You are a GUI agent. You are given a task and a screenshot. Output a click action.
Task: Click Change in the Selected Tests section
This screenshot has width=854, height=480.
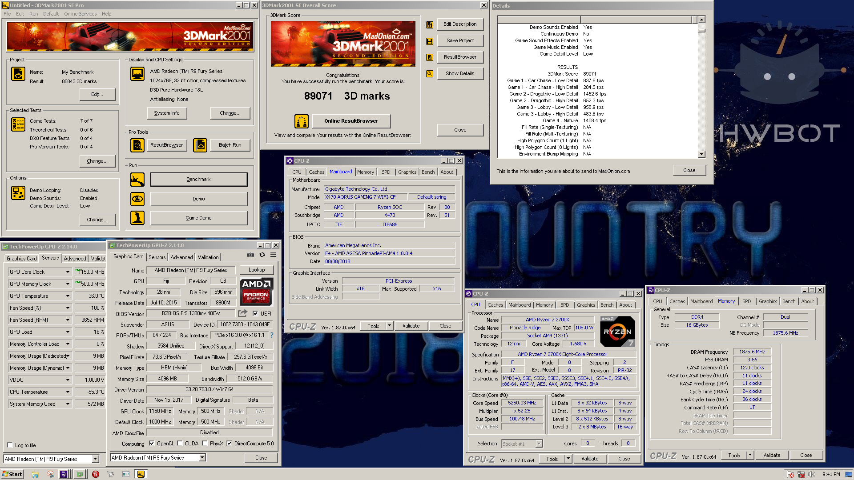[x=97, y=161]
